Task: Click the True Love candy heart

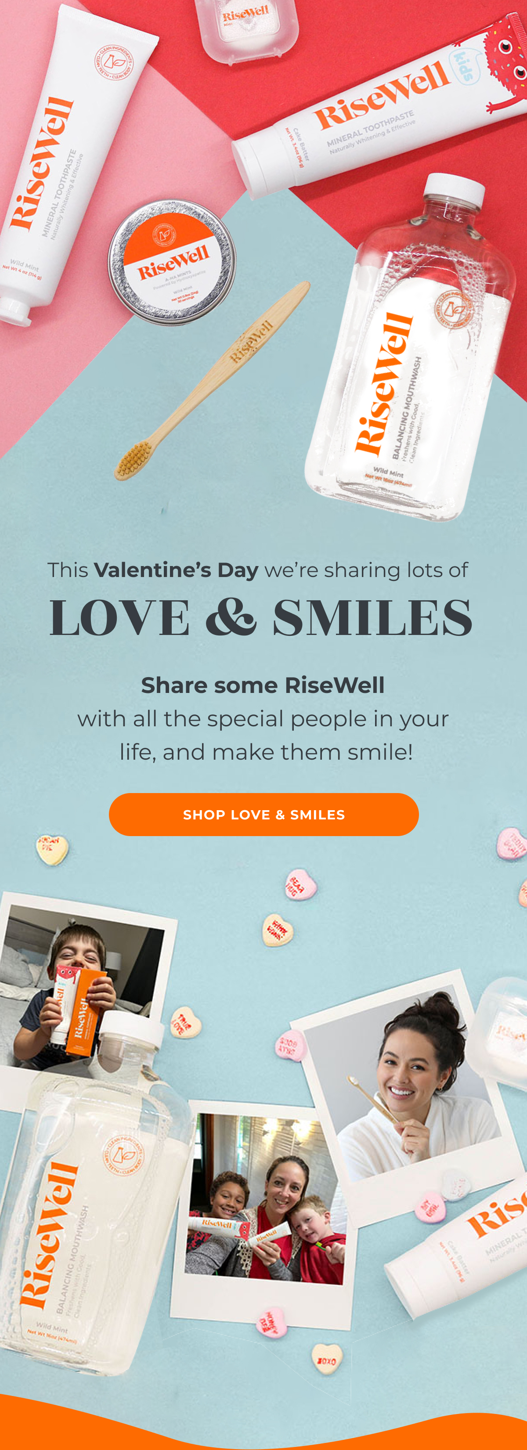Action: tap(186, 1022)
